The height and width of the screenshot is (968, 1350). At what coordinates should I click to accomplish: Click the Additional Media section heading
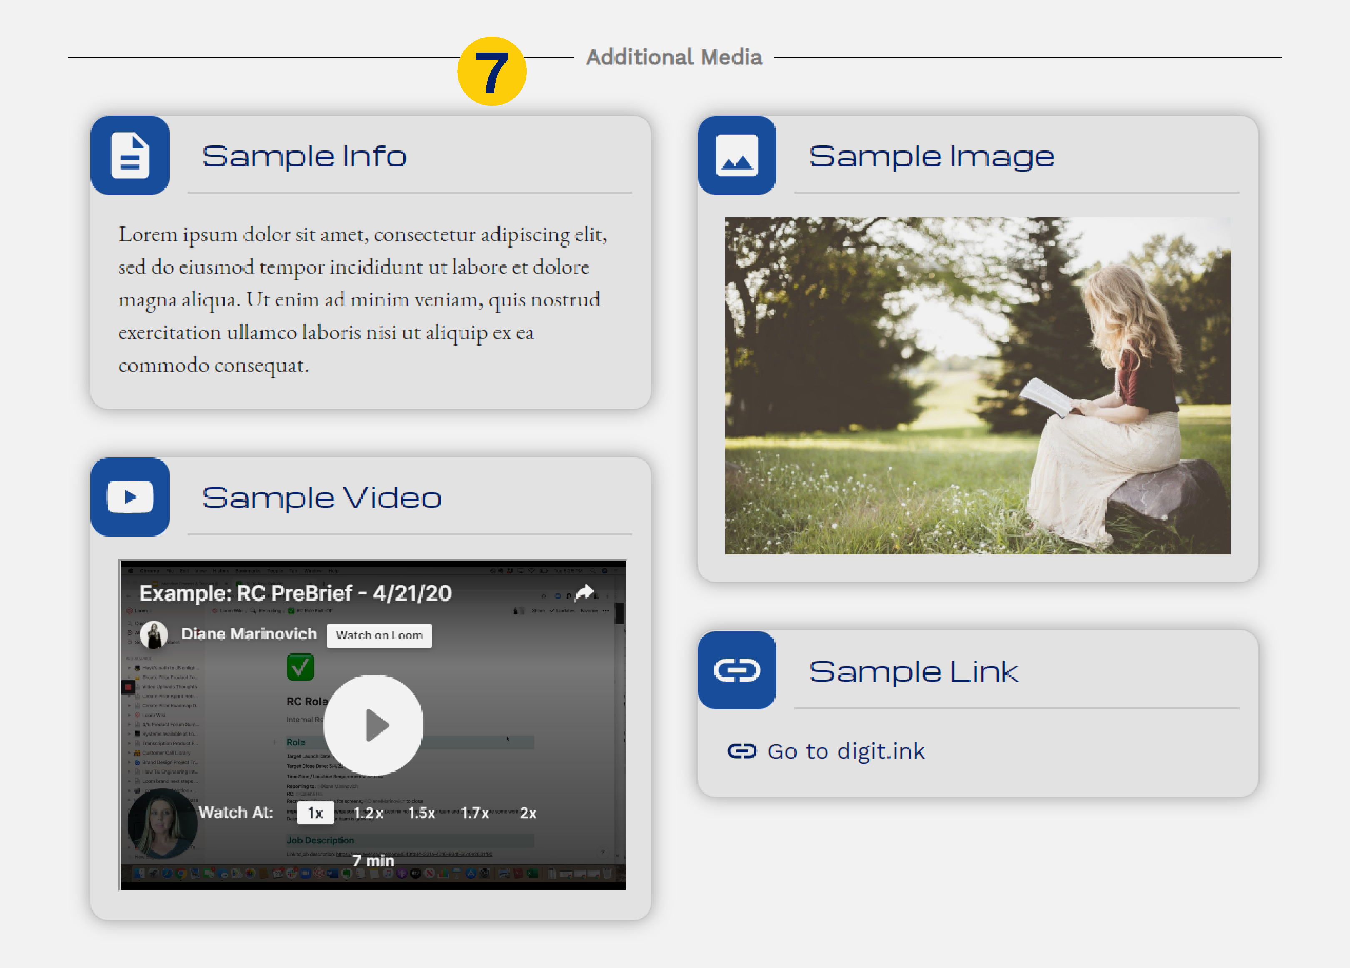tap(674, 57)
